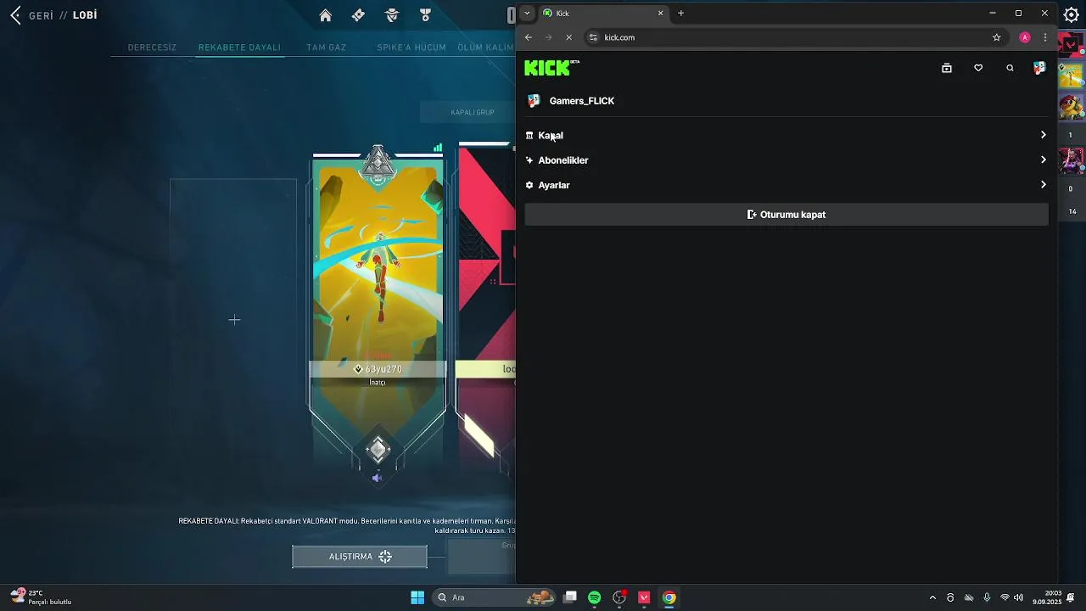Open Valorant settings gear icon
This screenshot has height=611, width=1086.
pyautogui.click(x=1071, y=14)
